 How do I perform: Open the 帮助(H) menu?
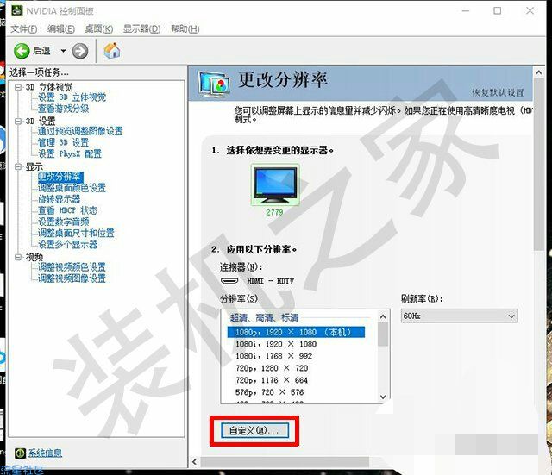(185, 28)
